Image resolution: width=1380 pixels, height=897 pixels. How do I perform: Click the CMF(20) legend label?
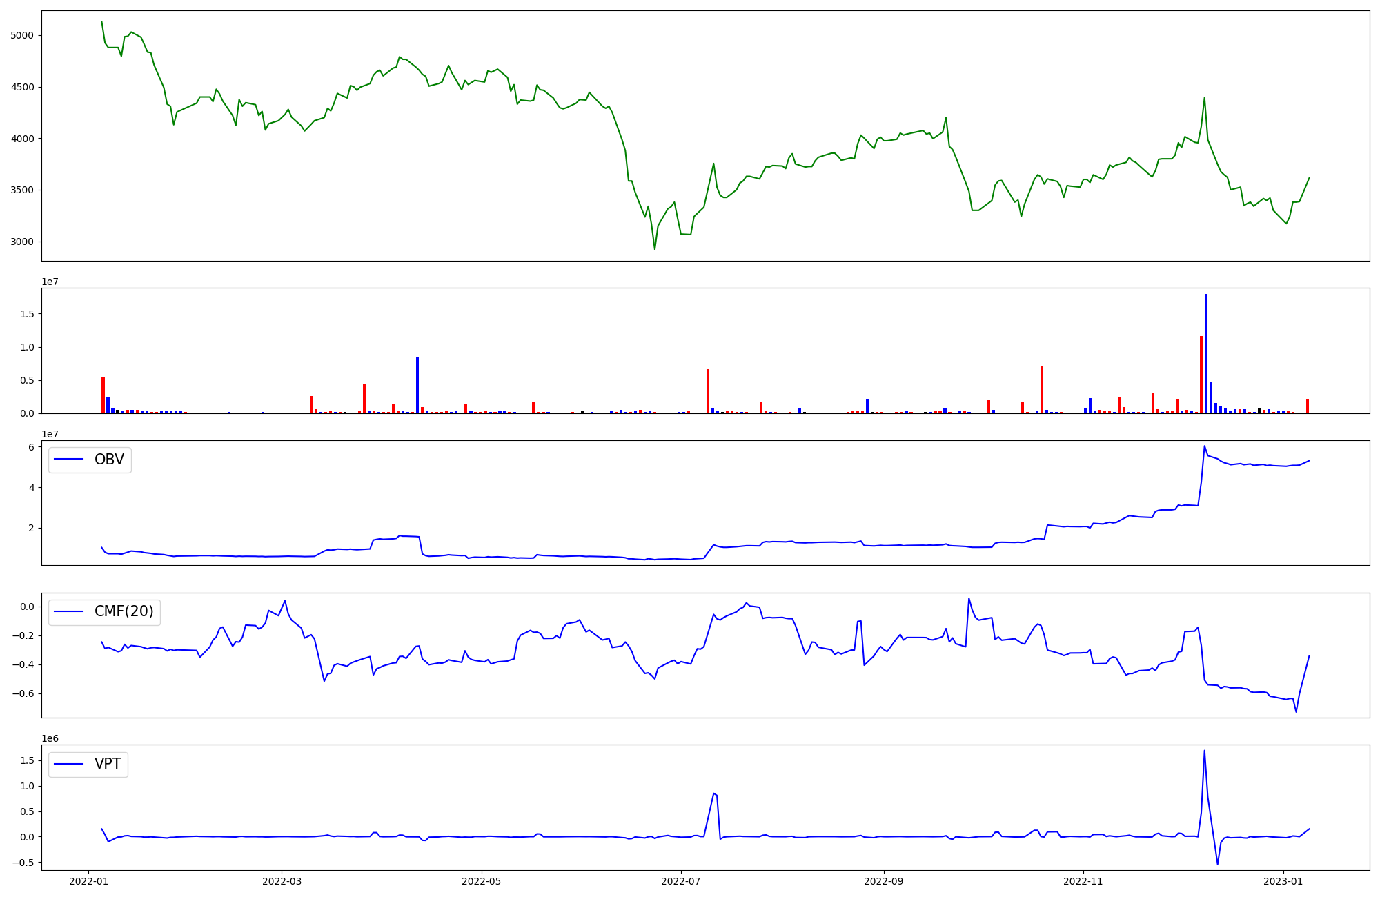(x=124, y=612)
